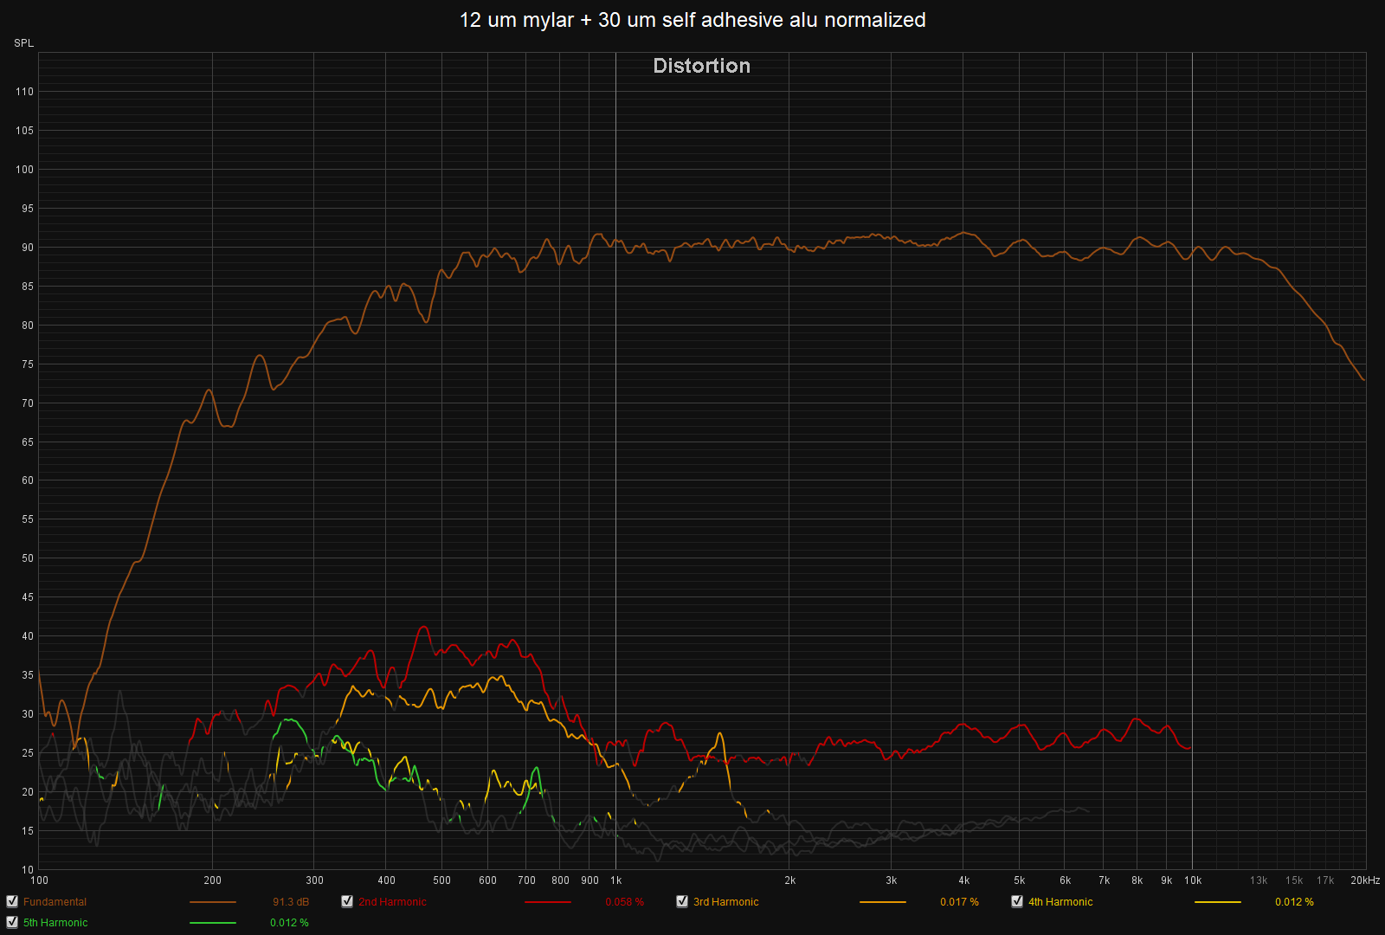1385x935 pixels.
Task: Click the 110 SPL axis value
Action: click(24, 92)
